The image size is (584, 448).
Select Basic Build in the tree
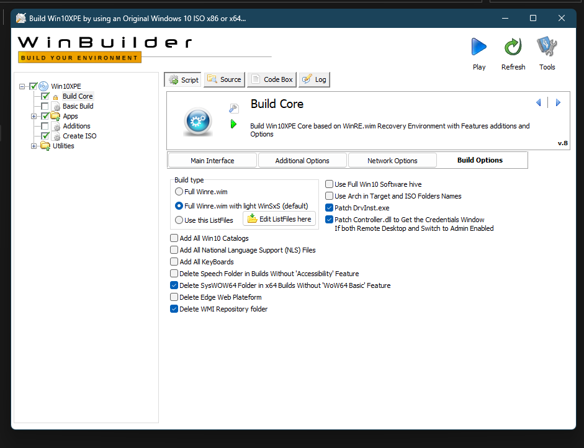[x=78, y=106]
